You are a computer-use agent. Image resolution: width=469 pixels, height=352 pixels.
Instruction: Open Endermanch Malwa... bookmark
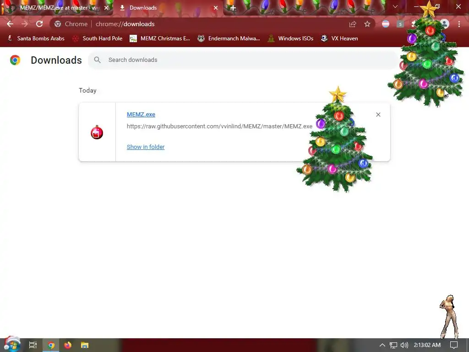pos(229,38)
